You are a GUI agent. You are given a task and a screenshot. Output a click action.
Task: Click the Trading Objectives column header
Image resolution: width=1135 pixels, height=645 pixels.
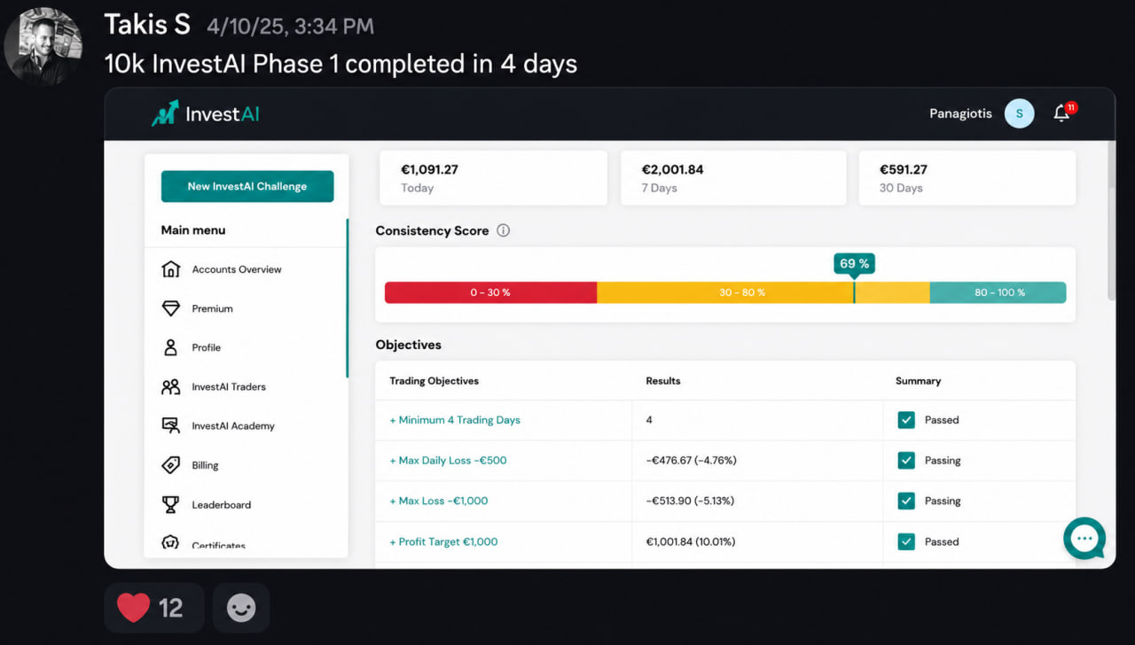(434, 381)
